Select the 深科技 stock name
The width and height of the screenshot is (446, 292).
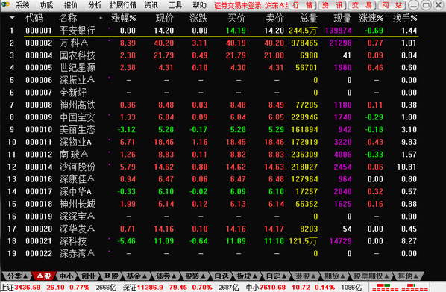click(x=73, y=241)
